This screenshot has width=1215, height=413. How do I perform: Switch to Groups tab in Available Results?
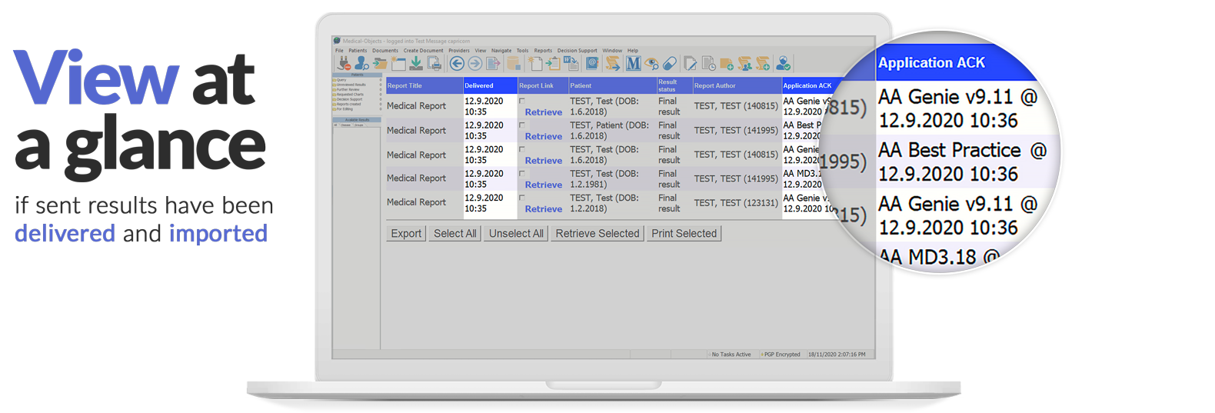coord(359,125)
